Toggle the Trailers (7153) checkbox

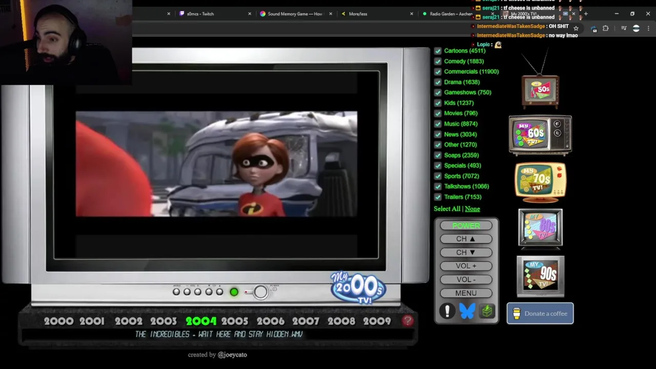(x=438, y=197)
